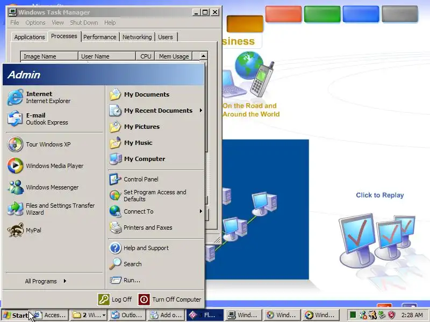Open Task Manager Options menu
The image size is (430, 322).
point(35,23)
